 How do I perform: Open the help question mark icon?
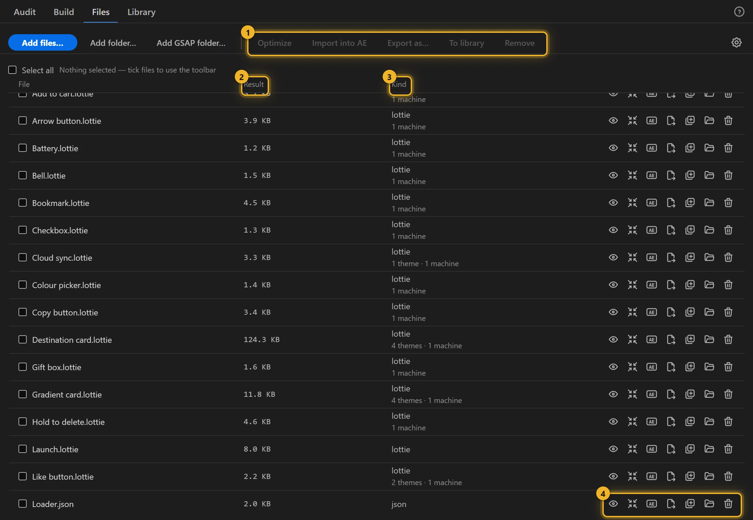[x=739, y=12]
